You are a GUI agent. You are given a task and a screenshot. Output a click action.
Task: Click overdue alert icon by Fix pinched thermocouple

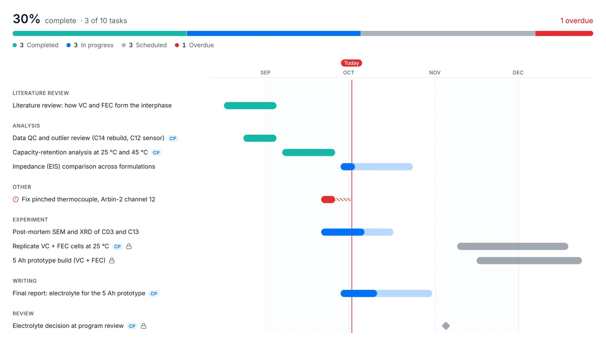pos(16,199)
